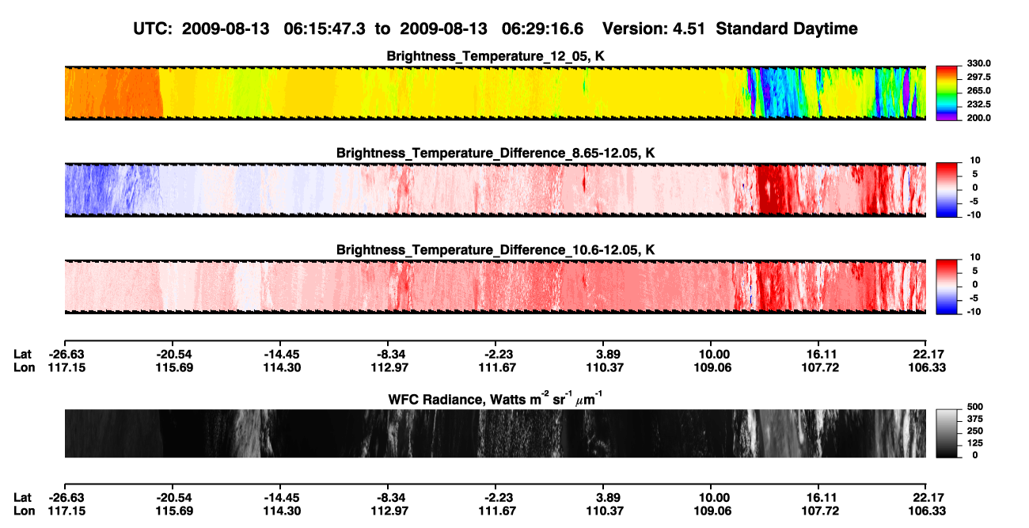Click the WFC Radiance plot title

click(496, 398)
